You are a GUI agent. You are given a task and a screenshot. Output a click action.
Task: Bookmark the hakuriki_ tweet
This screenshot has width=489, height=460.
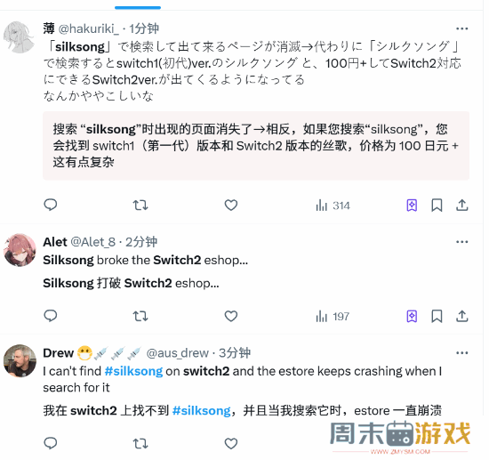437,206
